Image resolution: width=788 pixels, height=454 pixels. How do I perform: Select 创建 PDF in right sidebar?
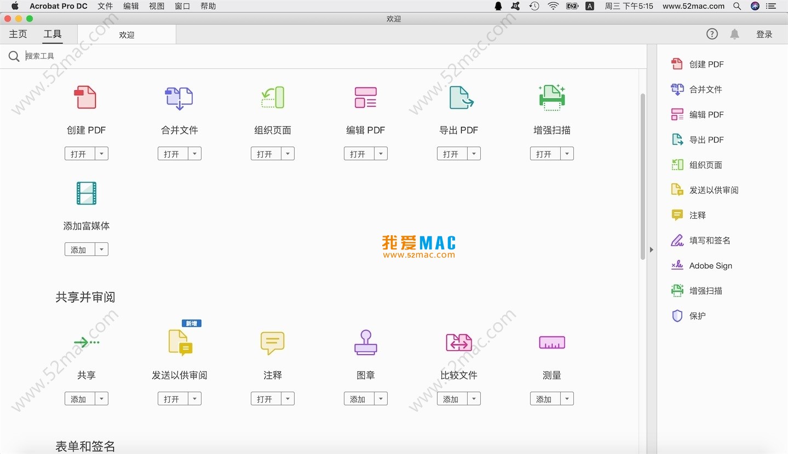pos(698,64)
